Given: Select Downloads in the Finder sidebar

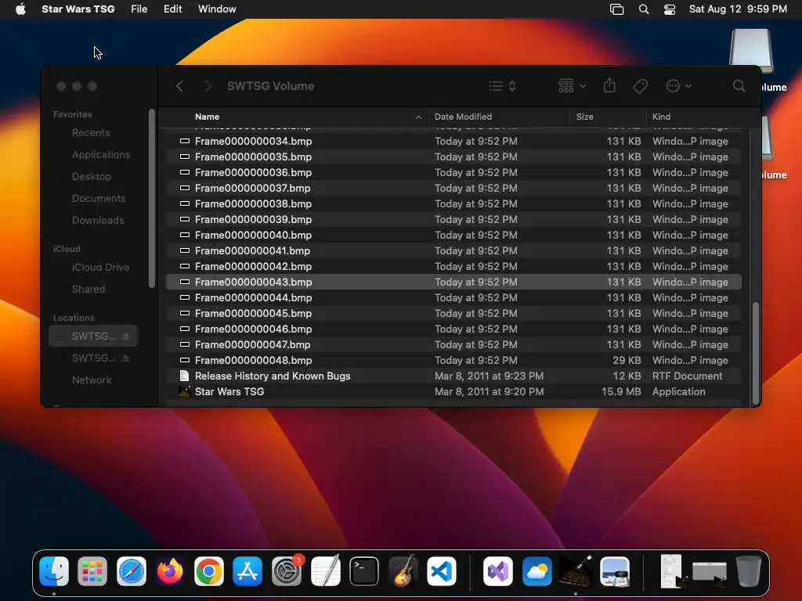Looking at the screenshot, I should [x=98, y=221].
